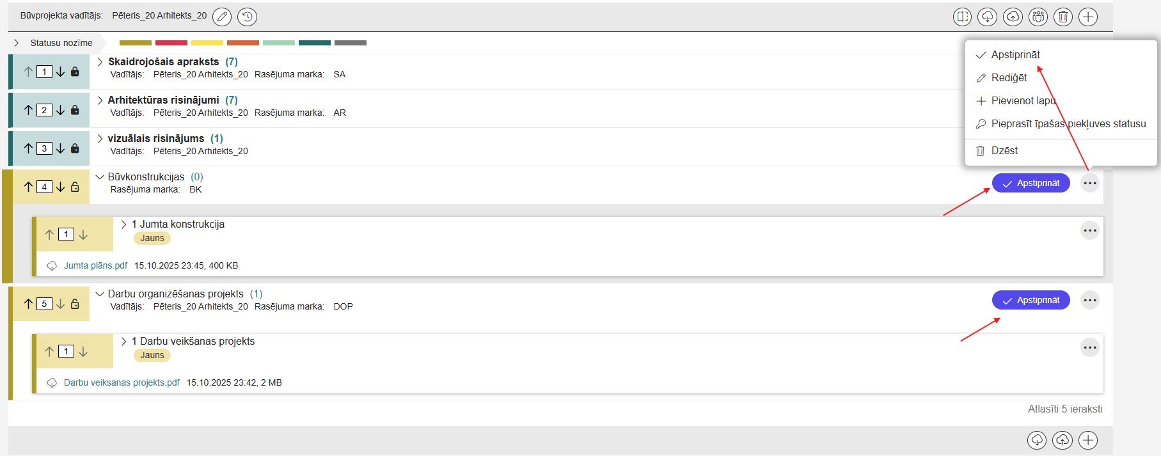Toggle lock on Darbu organizēšanas projekts section
1161x456 pixels.
[75, 304]
